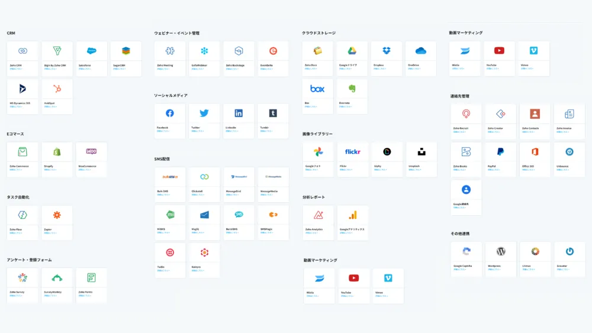
Task: Select the Bigin by Zoho CRM icon
Action: (57, 51)
